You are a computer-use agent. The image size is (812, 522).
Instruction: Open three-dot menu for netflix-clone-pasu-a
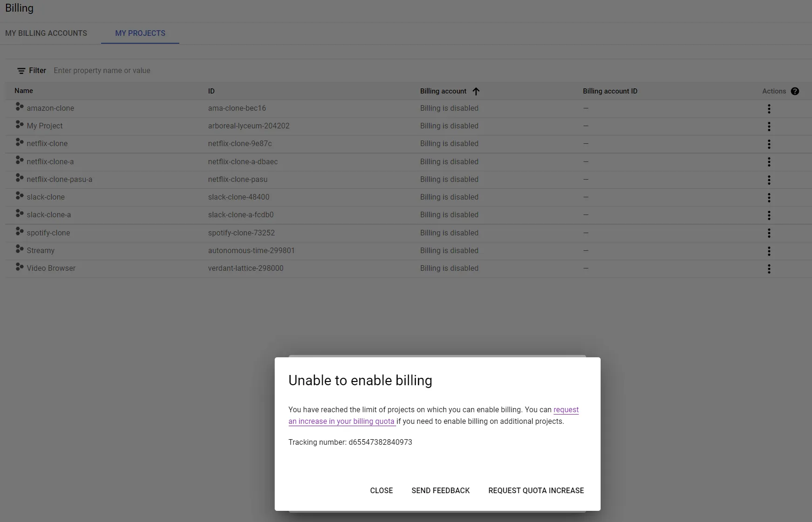pyautogui.click(x=769, y=180)
